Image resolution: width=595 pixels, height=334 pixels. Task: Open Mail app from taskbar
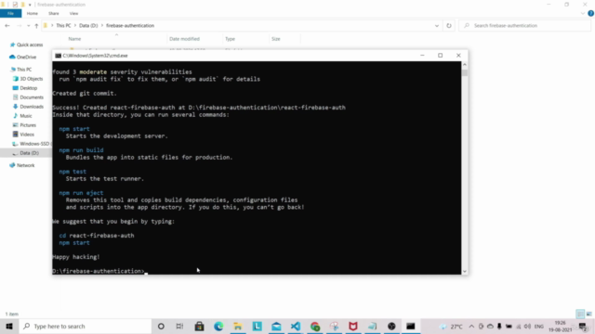[x=276, y=326]
